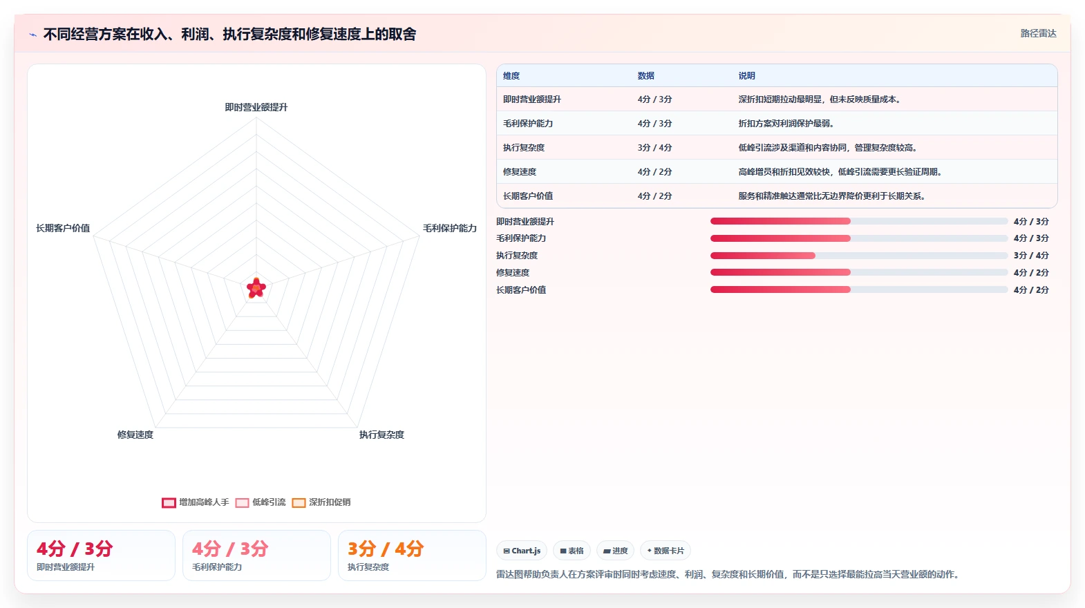Select the 长期客户价值 table row name
This screenshot has width=1085, height=608.
[528, 196]
